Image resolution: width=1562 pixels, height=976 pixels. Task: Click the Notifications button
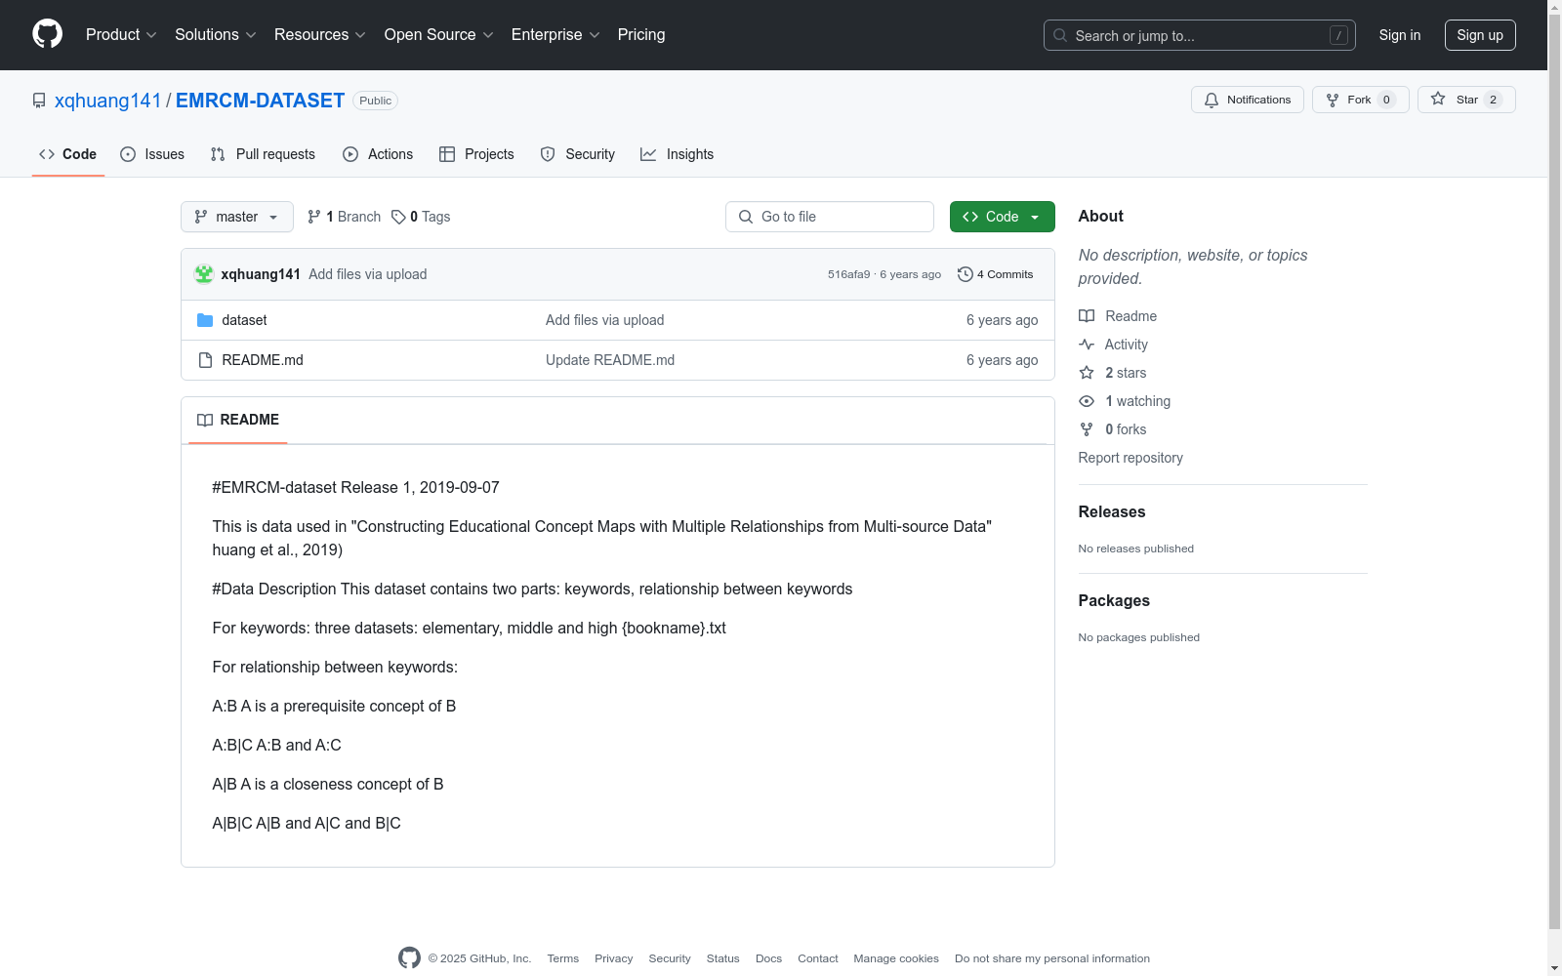[x=1248, y=100]
